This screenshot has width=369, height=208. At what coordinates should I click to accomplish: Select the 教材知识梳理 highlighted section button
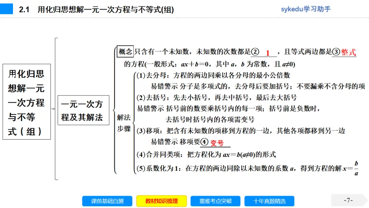click(x=161, y=201)
